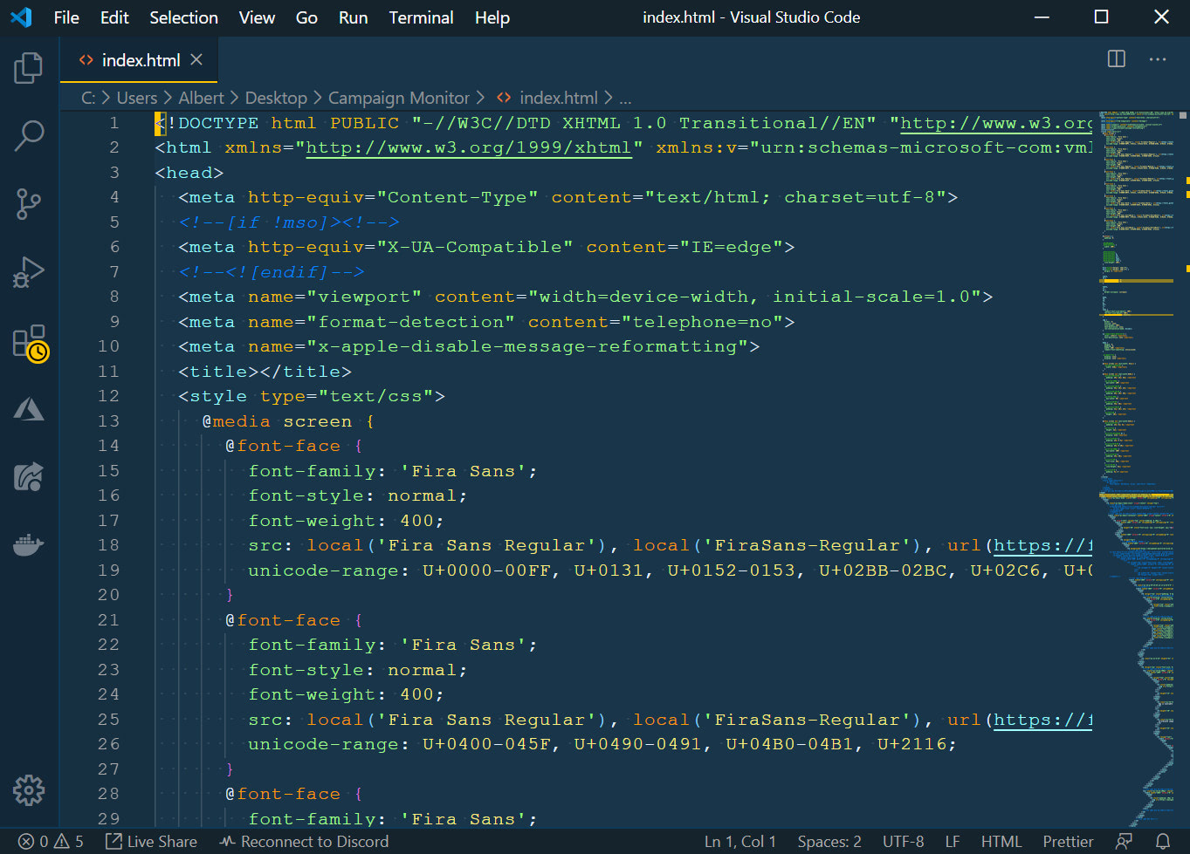Click the unicode-range line 26

(602, 744)
